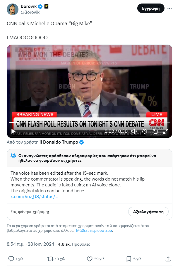Play the CNN debate video
The width and height of the screenshot is (180, 267).
(x=13, y=131)
